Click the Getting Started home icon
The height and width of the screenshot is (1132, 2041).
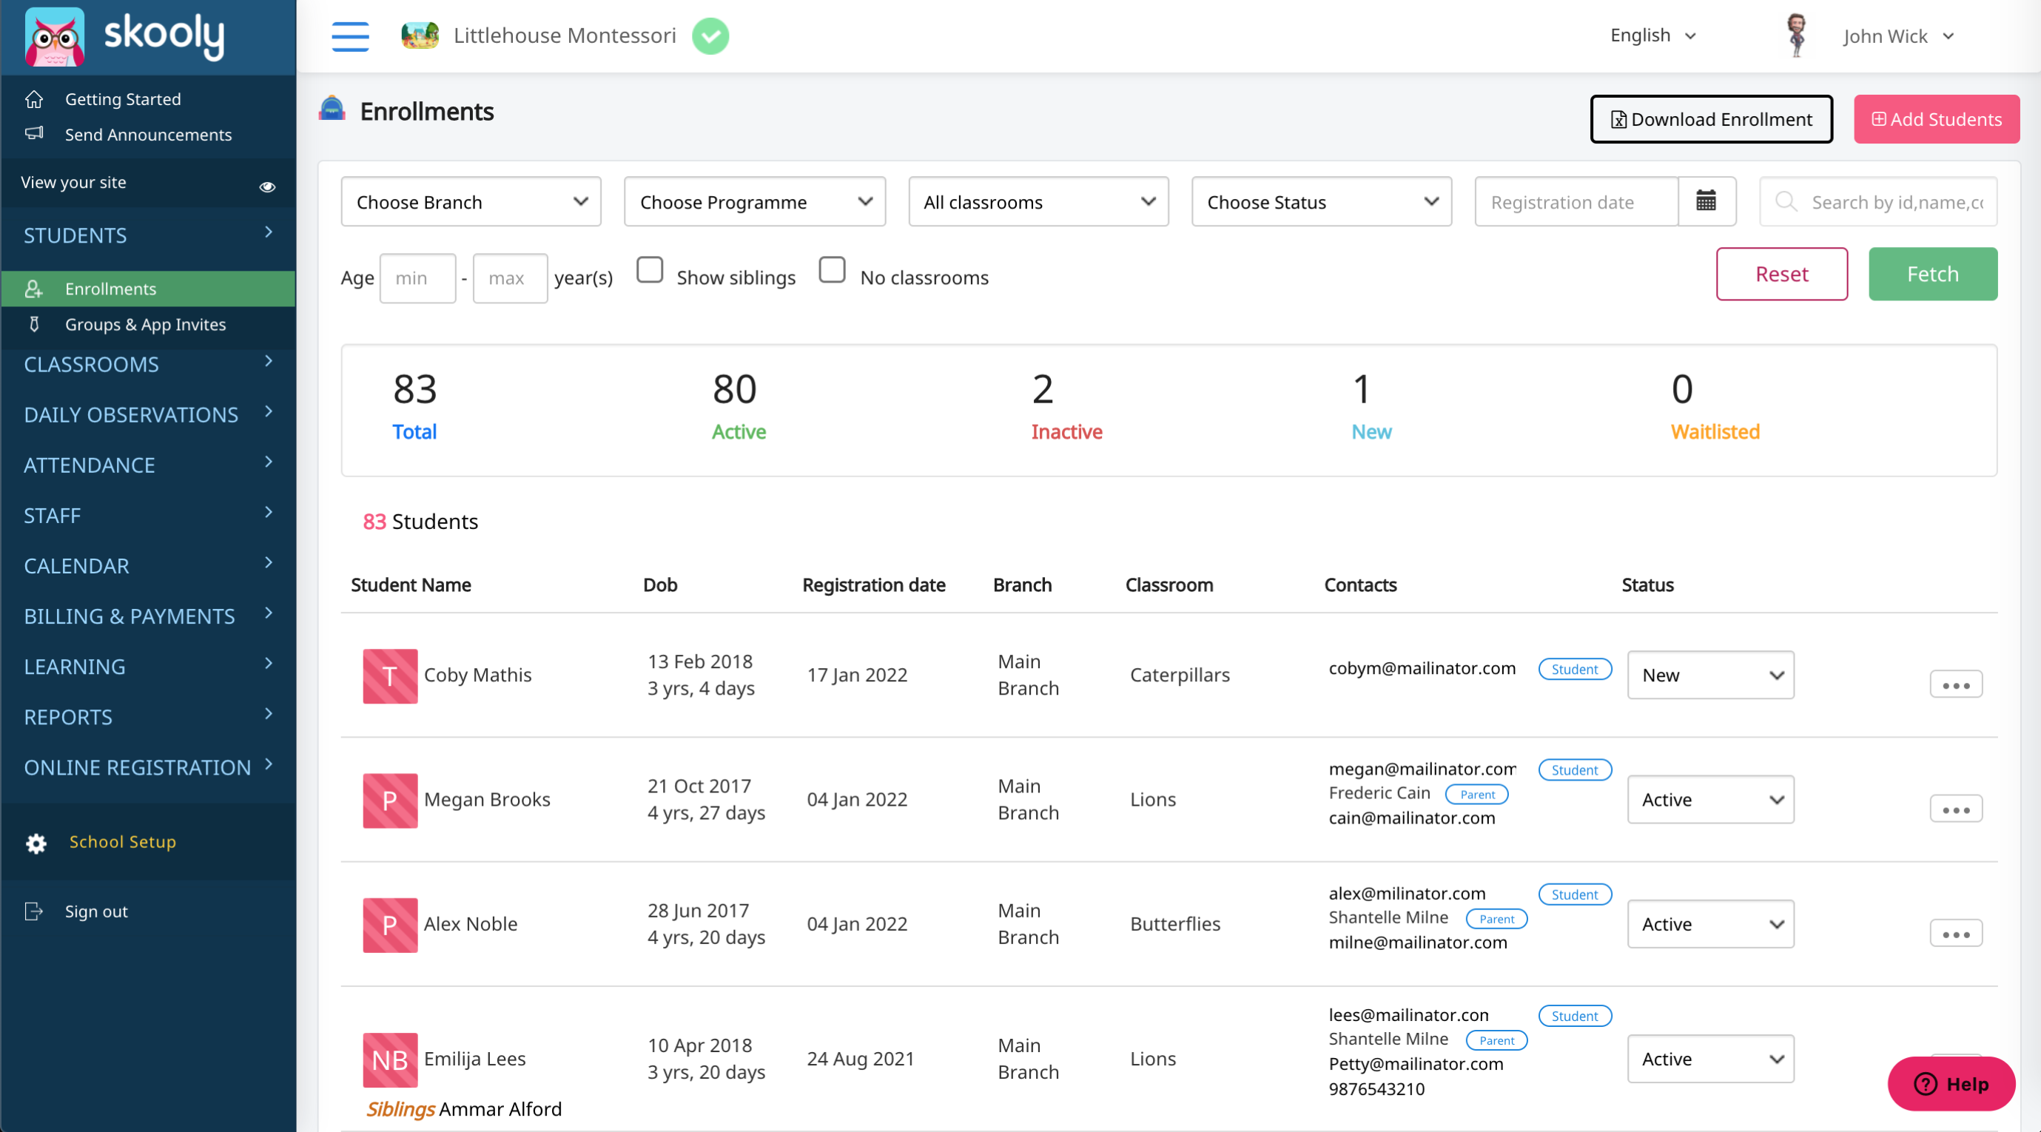(x=34, y=99)
